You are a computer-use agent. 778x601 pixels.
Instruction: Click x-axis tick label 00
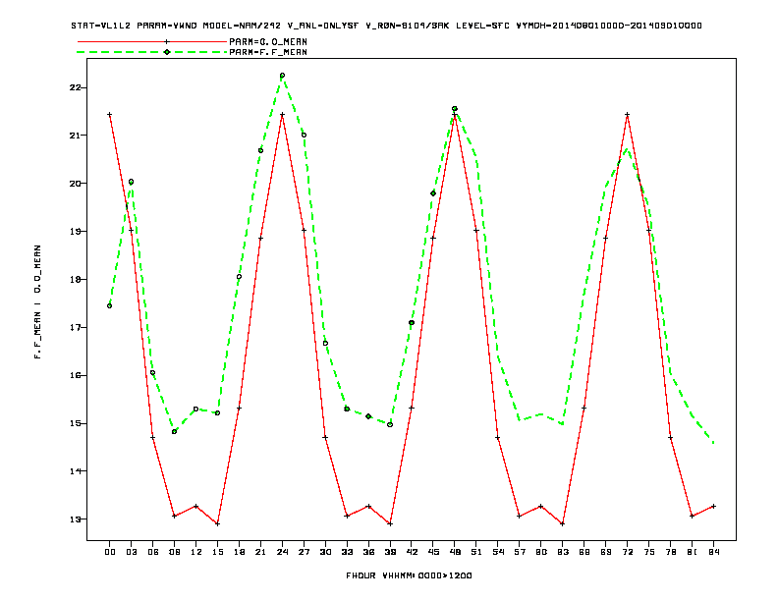click(x=110, y=552)
